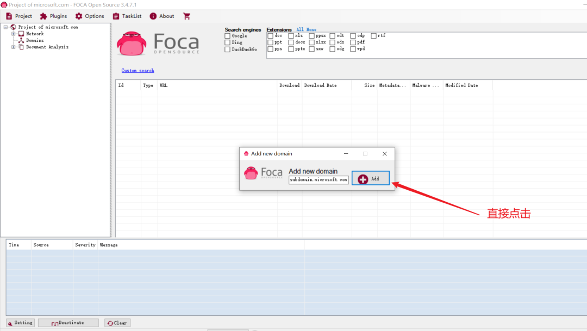
Task: Check the odt extension checkbox
Action: pyautogui.click(x=333, y=35)
